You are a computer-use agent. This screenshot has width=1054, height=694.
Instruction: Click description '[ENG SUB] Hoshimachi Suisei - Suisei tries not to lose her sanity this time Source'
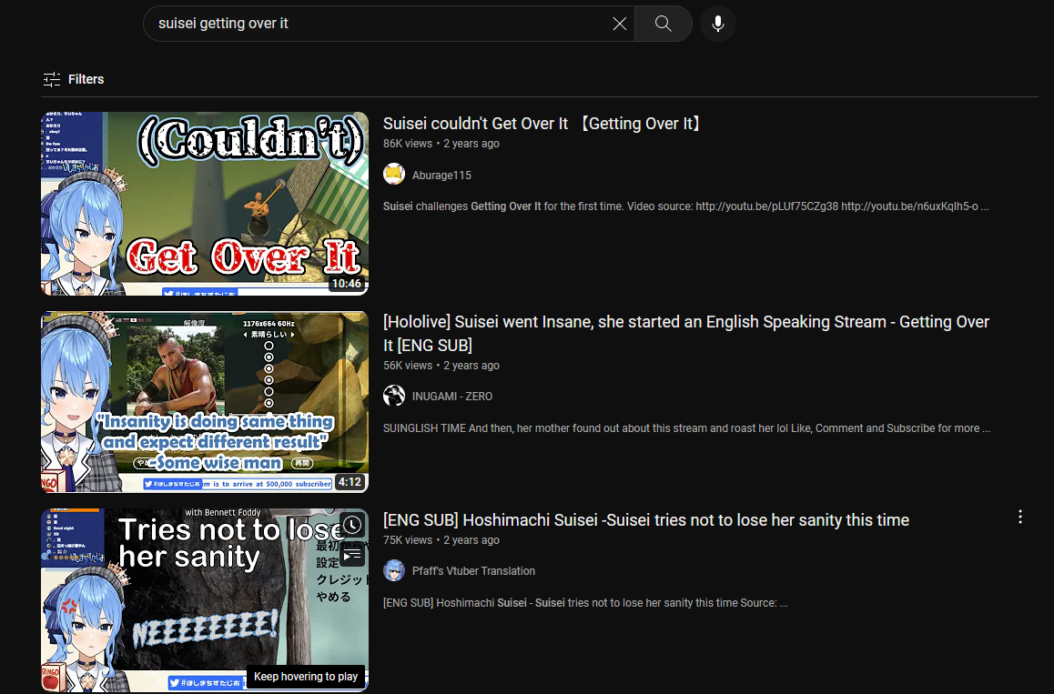click(585, 603)
